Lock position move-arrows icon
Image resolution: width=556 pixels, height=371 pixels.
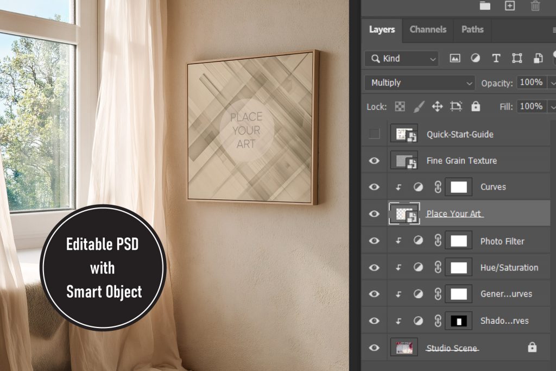click(437, 106)
